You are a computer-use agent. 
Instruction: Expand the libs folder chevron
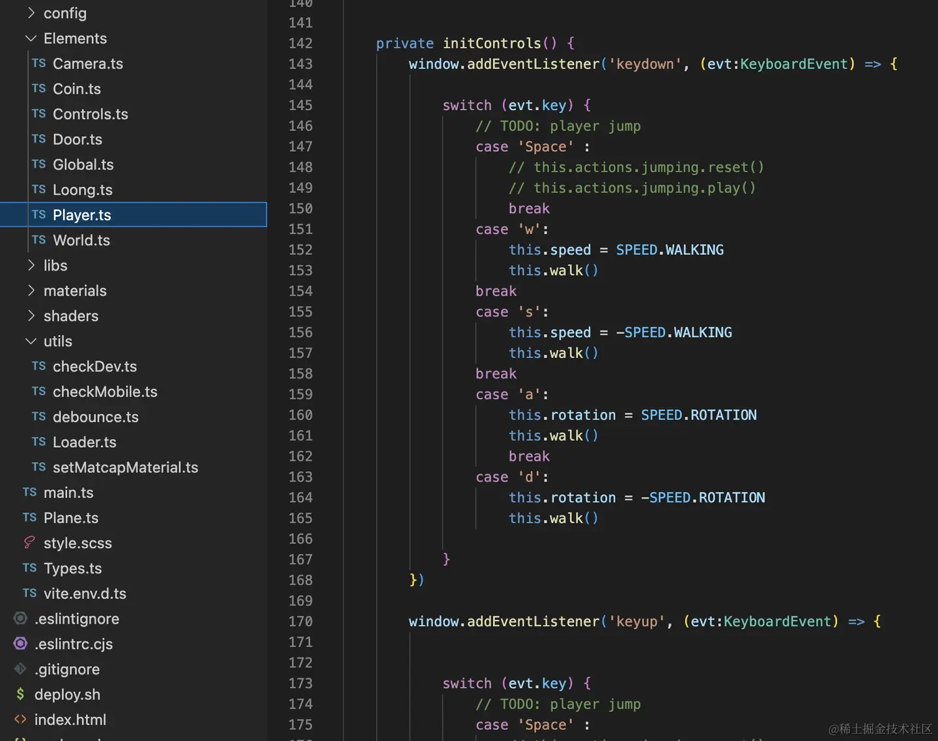(x=31, y=265)
